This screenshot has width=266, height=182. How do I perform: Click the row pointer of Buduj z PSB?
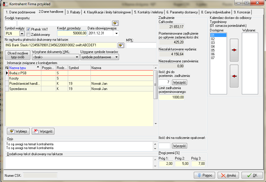(x=7, y=73)
